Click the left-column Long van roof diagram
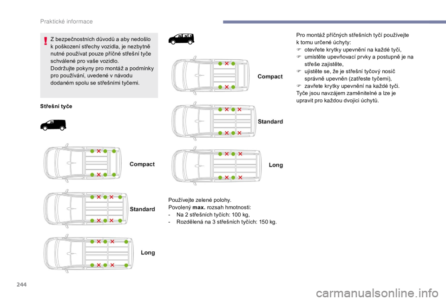This screenshot has height=301, width=446. 88,253
